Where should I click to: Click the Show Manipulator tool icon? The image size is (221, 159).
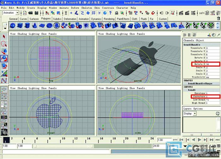point(4,74)
